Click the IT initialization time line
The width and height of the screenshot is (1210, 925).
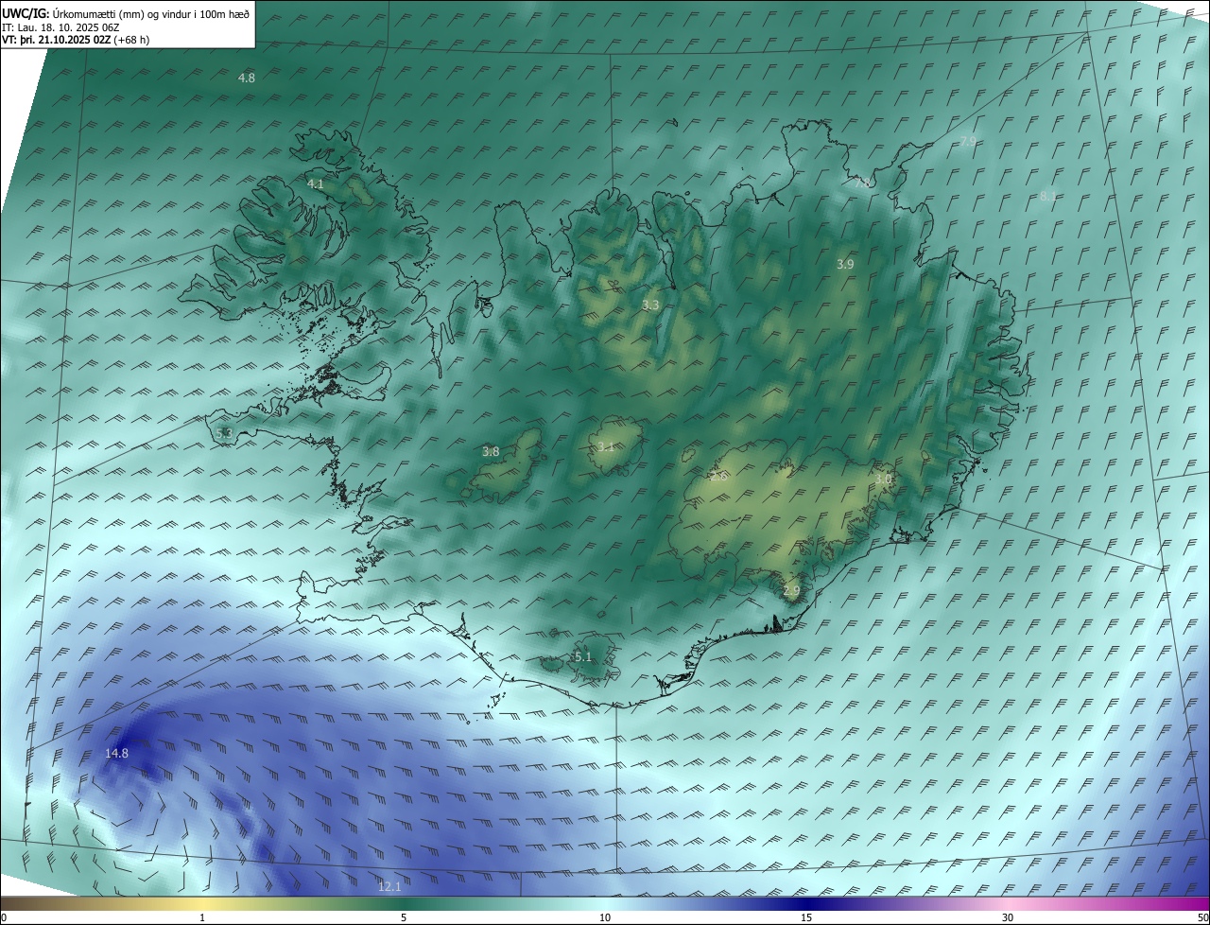click(x=60, y=27)
